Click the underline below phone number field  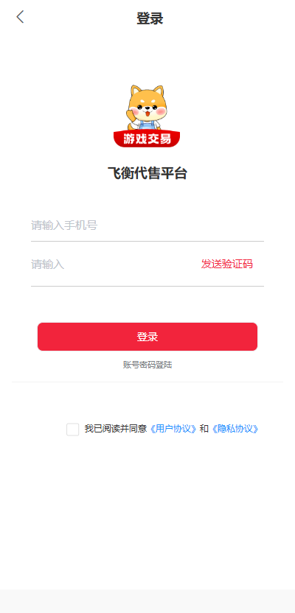pos(147,241)
